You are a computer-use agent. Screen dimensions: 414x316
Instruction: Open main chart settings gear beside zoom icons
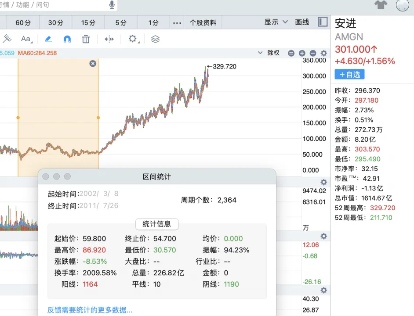pyautogui.click(x=324, y=53)
